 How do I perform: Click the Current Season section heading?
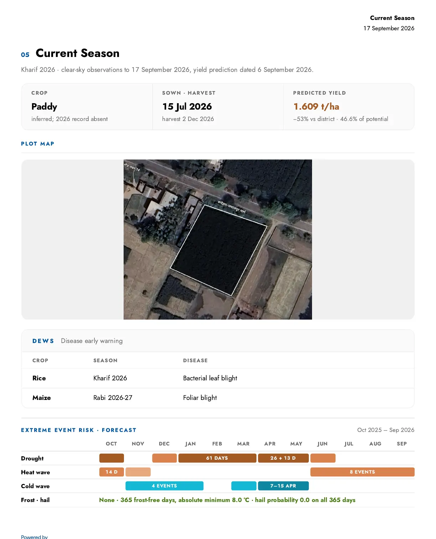click(77, 53)
